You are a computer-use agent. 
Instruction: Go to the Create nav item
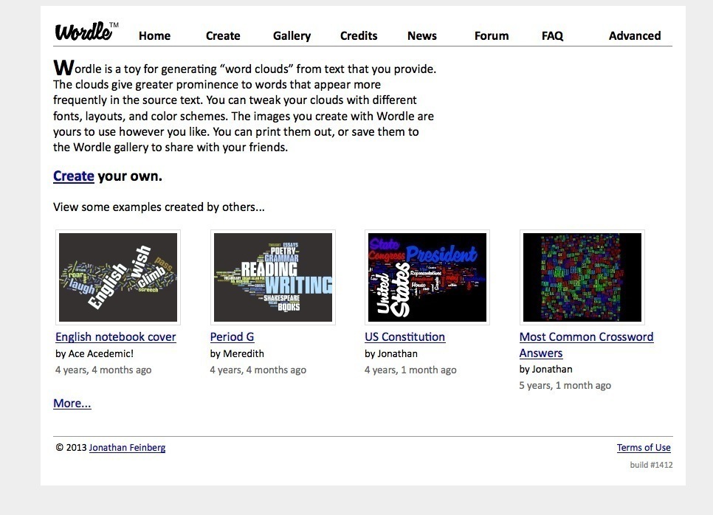point(223,36)
